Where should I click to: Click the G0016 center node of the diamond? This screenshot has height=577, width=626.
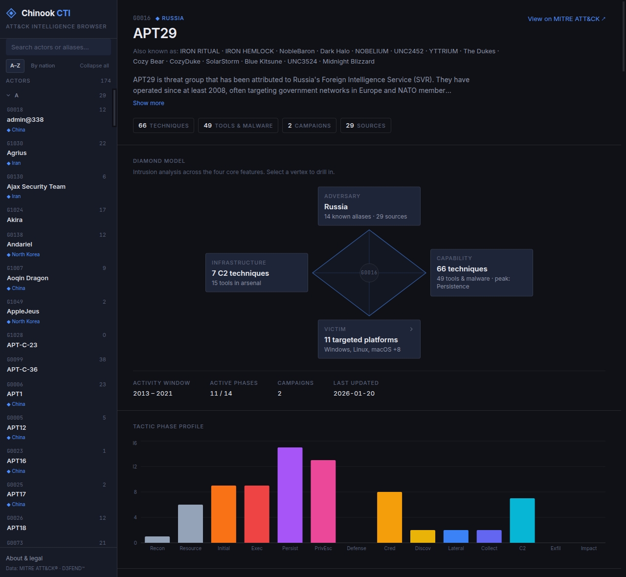click(x=369, y=272)
